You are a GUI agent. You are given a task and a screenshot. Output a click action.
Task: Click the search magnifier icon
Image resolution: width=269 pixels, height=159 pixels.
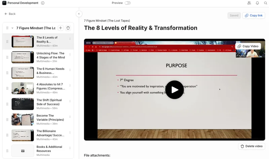[265, 3]
